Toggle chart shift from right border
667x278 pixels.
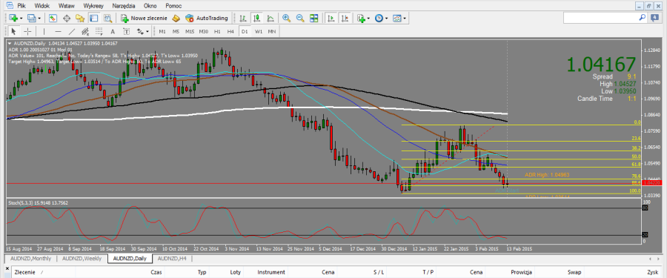[x=345, y=19]
